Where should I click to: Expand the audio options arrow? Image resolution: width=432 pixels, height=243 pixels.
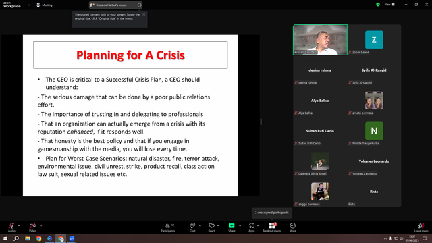pos(19,225)
